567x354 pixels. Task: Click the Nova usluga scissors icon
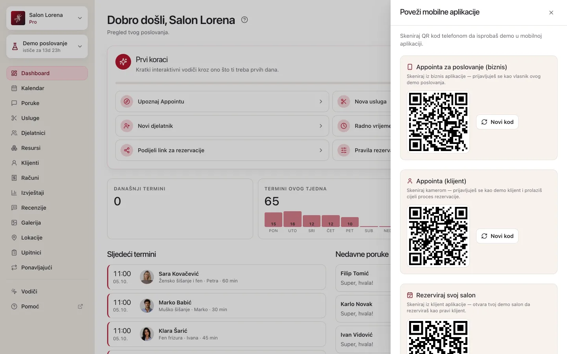click(x=344, y=101)
